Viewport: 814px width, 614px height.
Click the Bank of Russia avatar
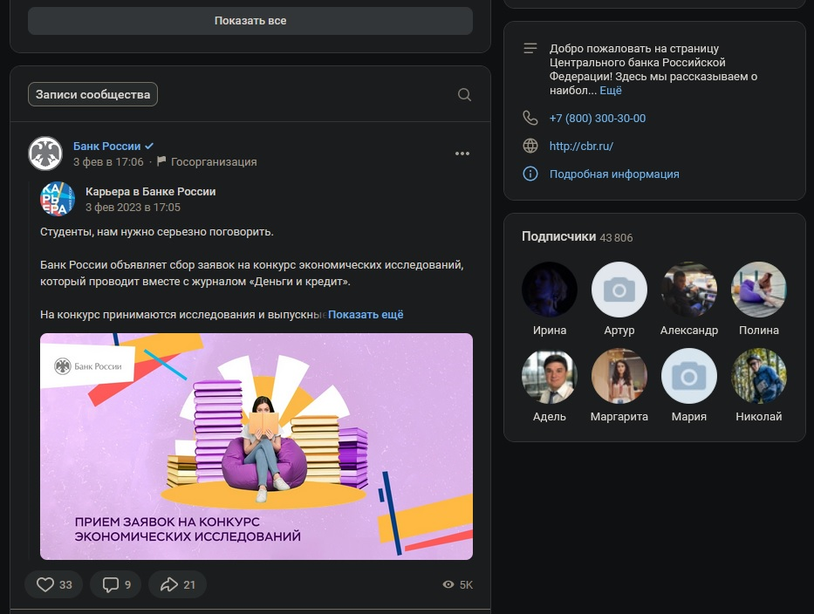(x=45, y=153)
